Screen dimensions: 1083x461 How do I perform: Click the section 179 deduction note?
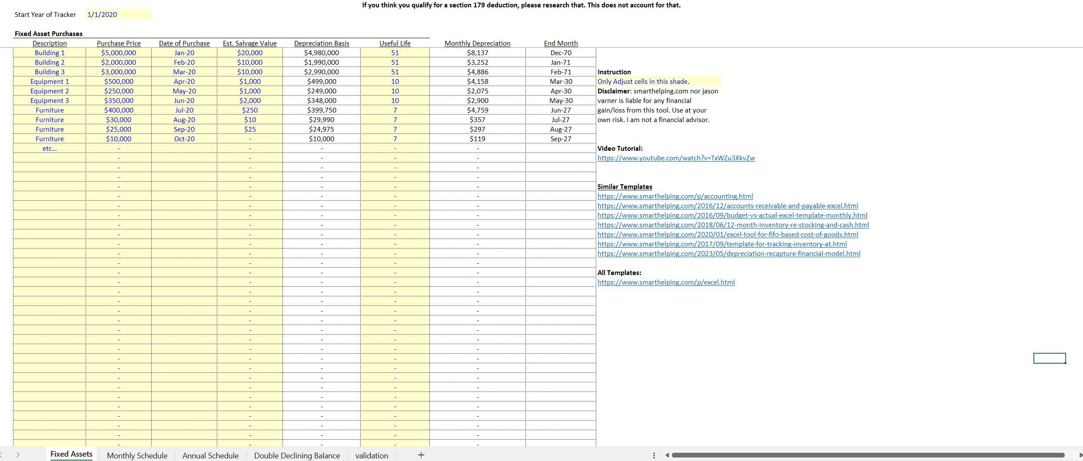[x=522, y=5]
